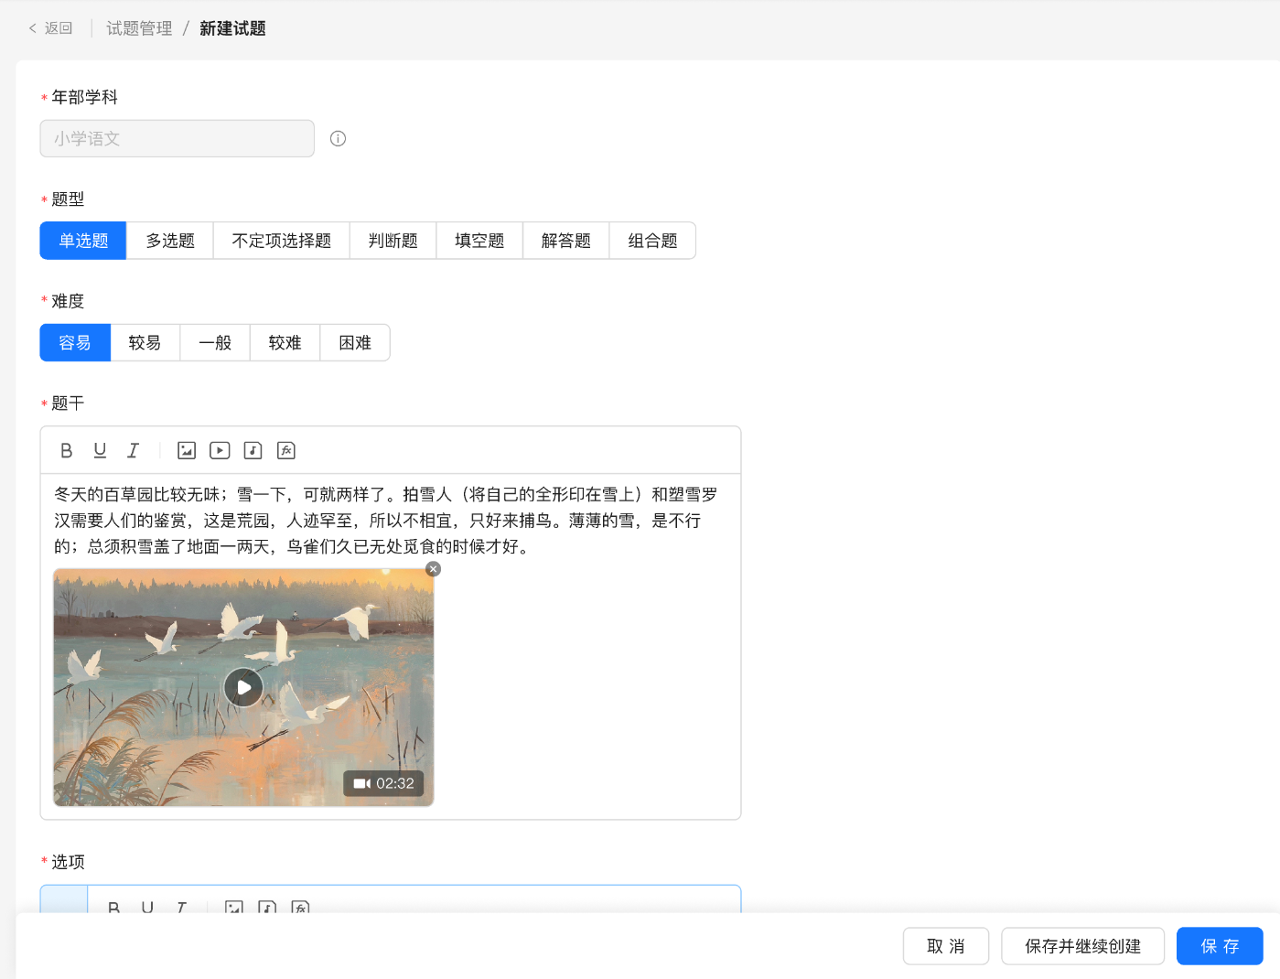Select 组合题 question type

point(652,241)
